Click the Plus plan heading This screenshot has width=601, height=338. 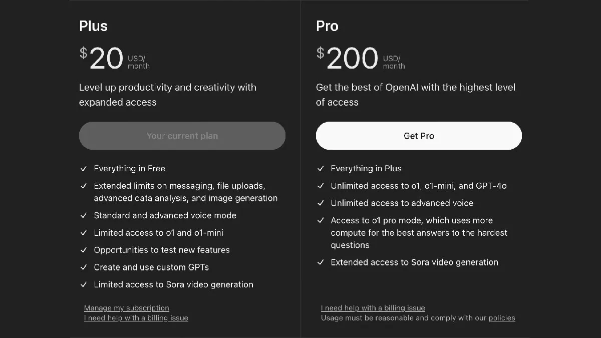pyautogui.click(x=94, y=26)
